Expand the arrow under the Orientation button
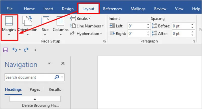 click(x=28, y=35)
